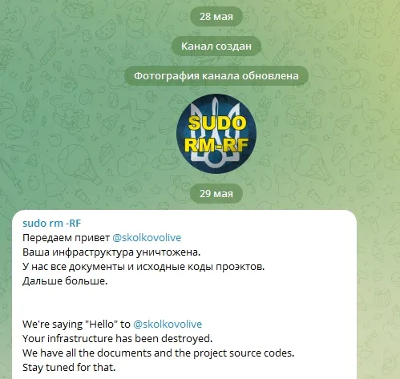Screen dimensions: 400x379
Task: Click the RM-RF lettering in avatar
Action: click(216, 145)
